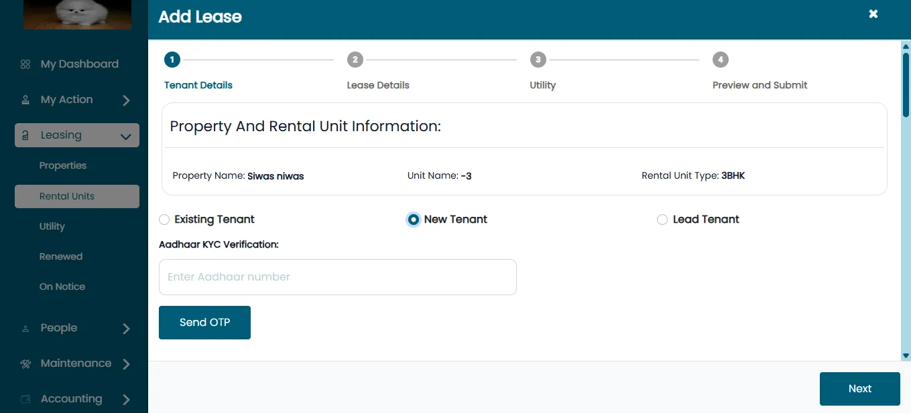Click the scrollbar up arrow
The height and width of the screenshot is (413, 911).
906,46
